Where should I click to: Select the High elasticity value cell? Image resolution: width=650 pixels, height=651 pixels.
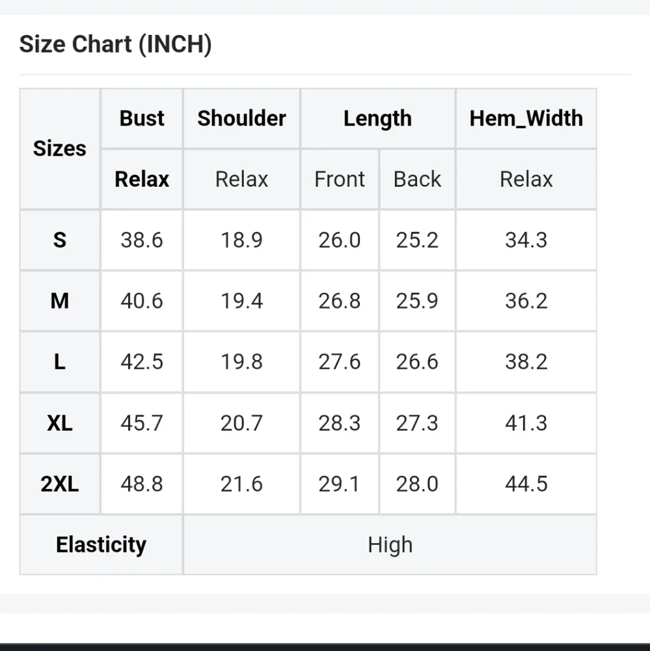coord(390,545)
